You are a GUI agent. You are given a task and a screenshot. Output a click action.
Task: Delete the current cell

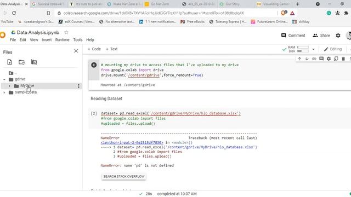point(343,59)
